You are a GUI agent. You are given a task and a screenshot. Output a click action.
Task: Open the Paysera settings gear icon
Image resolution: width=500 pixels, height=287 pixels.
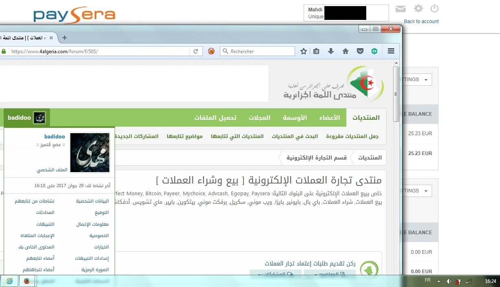pos(418,9)
